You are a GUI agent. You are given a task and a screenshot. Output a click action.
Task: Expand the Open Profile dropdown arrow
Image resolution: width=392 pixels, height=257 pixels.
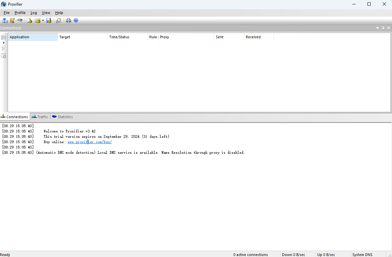click(x=43, y=21)
